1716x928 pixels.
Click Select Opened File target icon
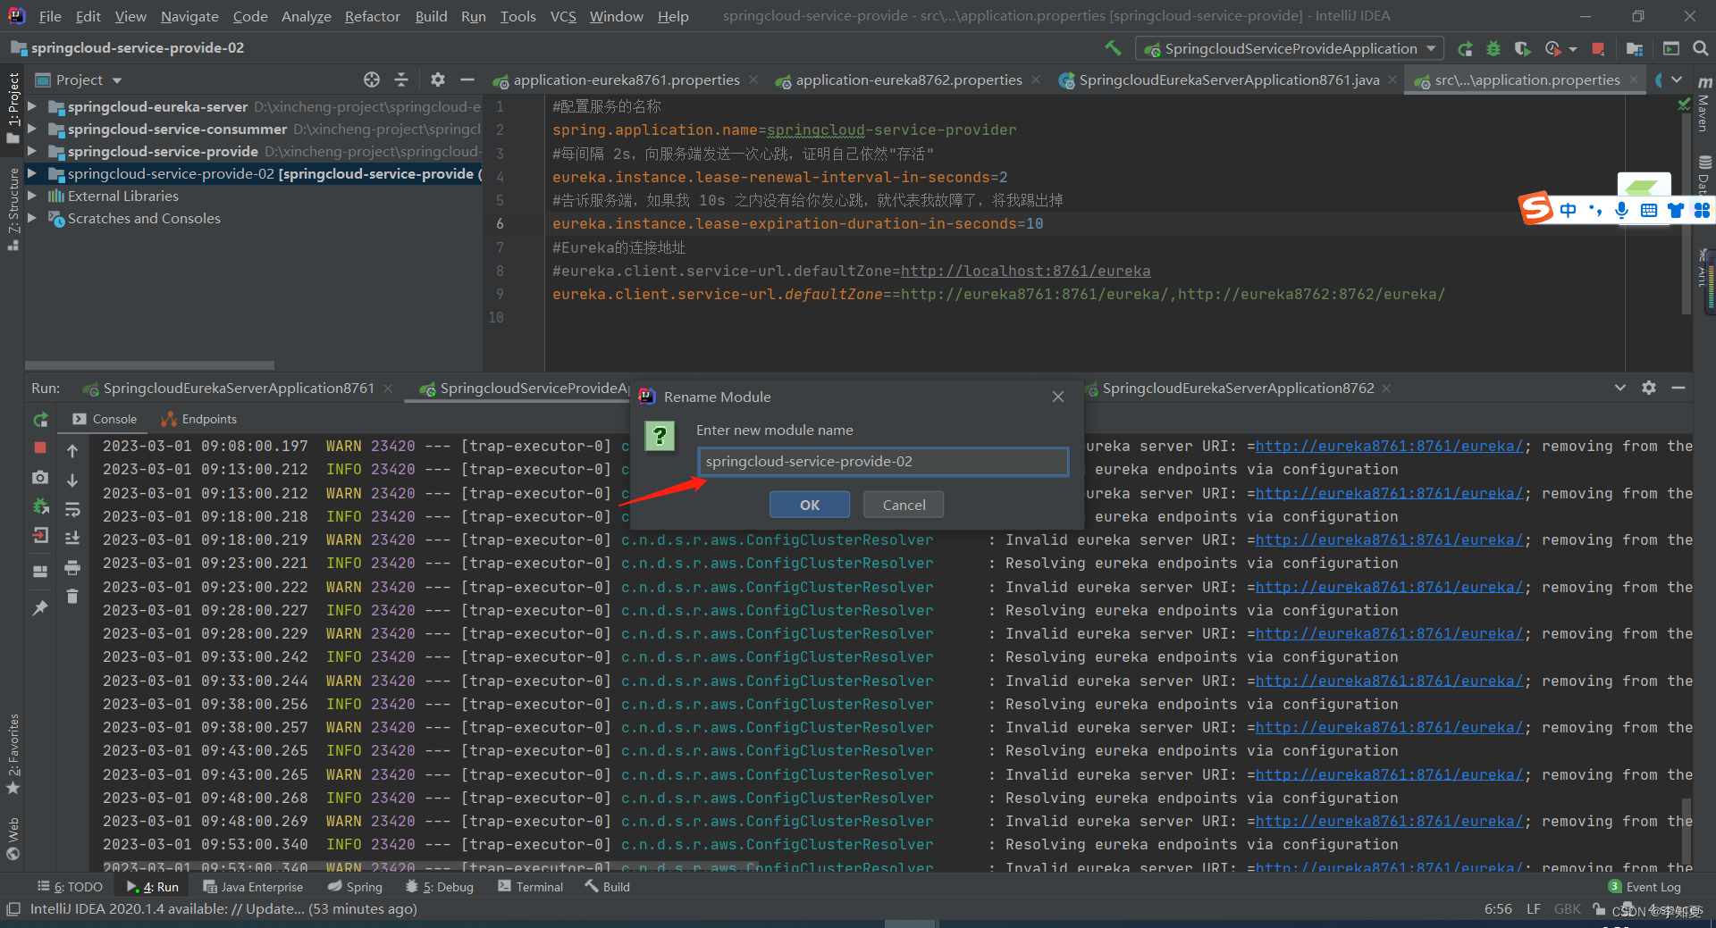[372, 79]
